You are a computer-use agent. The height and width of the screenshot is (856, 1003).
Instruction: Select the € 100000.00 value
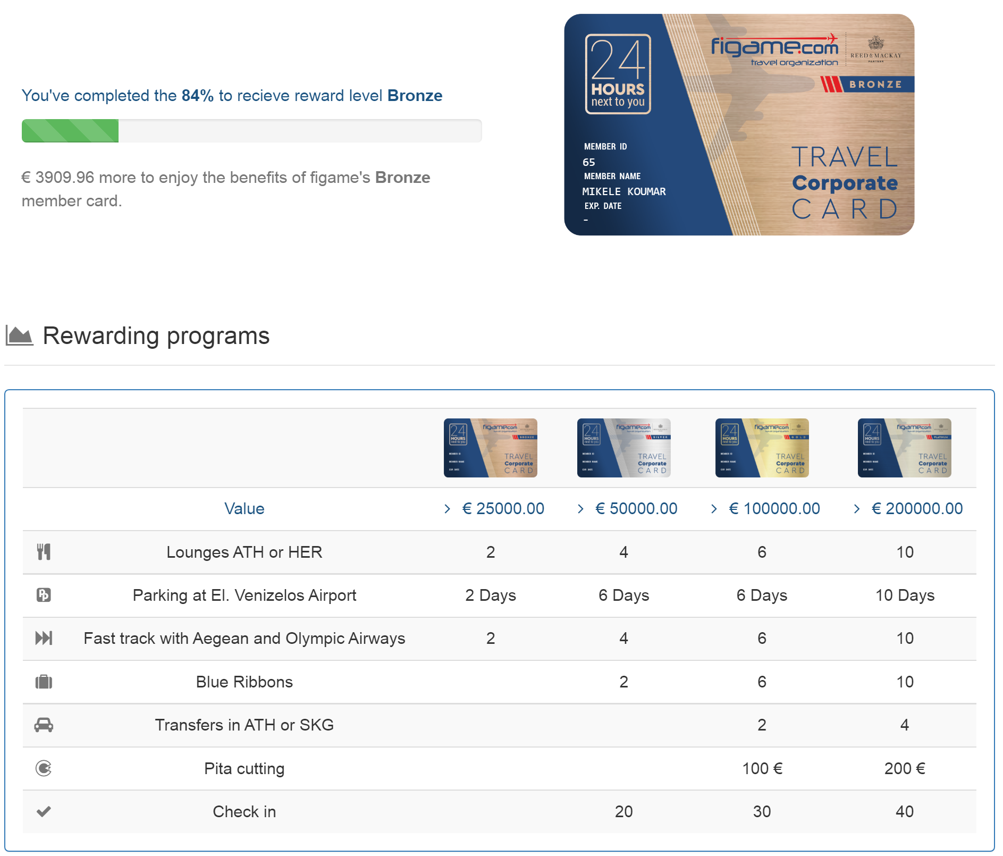tap(774, 509)
